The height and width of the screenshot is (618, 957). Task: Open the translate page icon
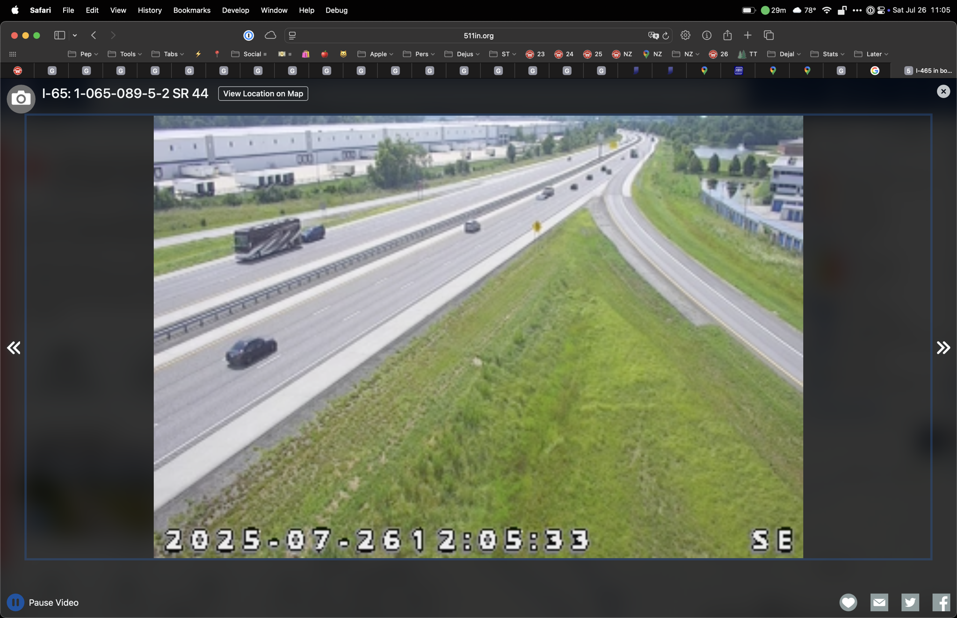click(653, 36)
